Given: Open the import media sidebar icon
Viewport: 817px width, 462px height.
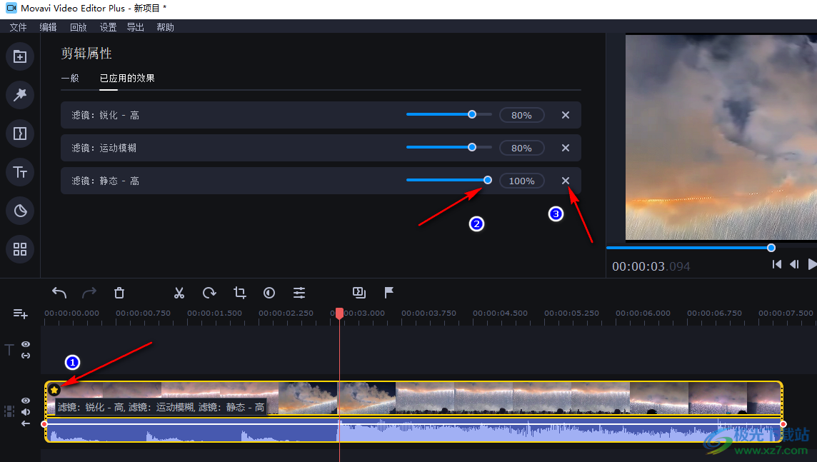Looking at the screenshot, I should coord(20,56).
